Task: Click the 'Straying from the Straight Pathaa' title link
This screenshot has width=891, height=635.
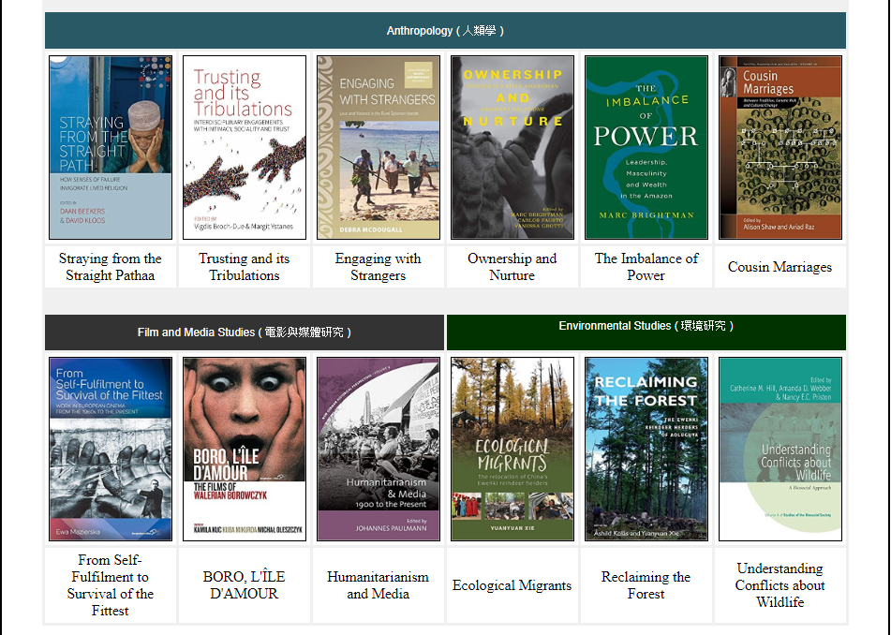Action: (111, 267)
